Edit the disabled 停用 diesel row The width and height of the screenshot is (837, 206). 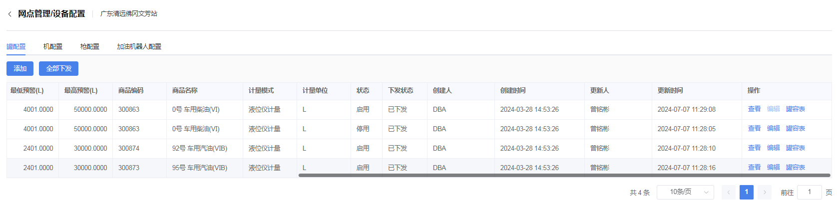pyautogui.click(x=773, y=129)
